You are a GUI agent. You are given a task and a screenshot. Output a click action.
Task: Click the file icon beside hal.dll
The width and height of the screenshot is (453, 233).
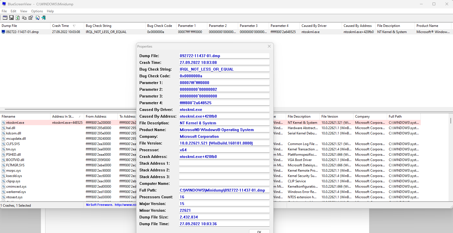point(3,128)
